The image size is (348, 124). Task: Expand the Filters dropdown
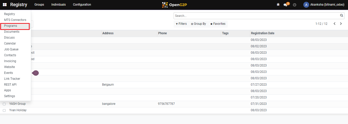[181, 24]
